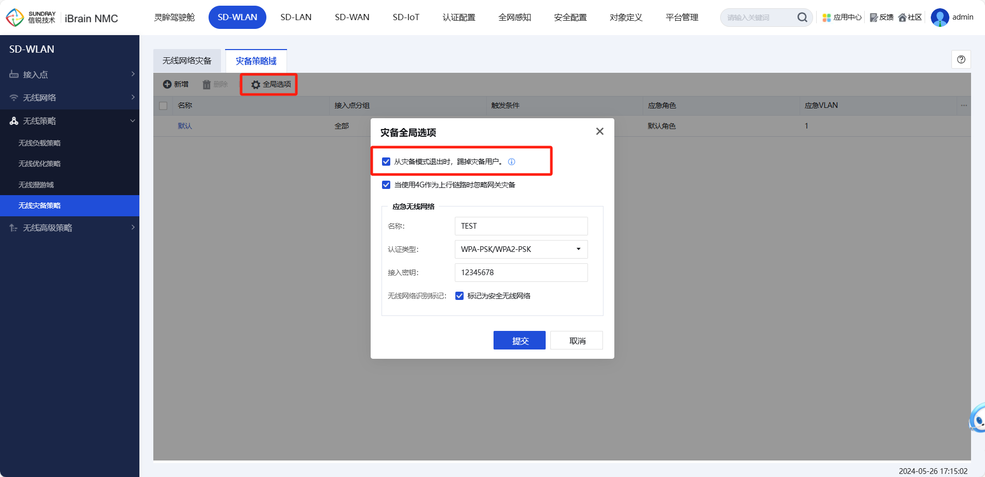Click the 提交 submit button
985x477 pixels.
[519, 341]
